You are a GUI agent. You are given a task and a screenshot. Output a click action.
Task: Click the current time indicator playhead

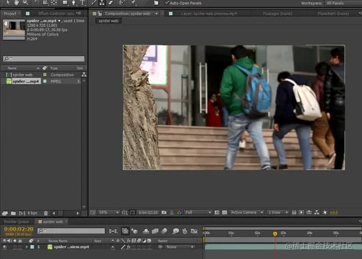tap(275, 234)
